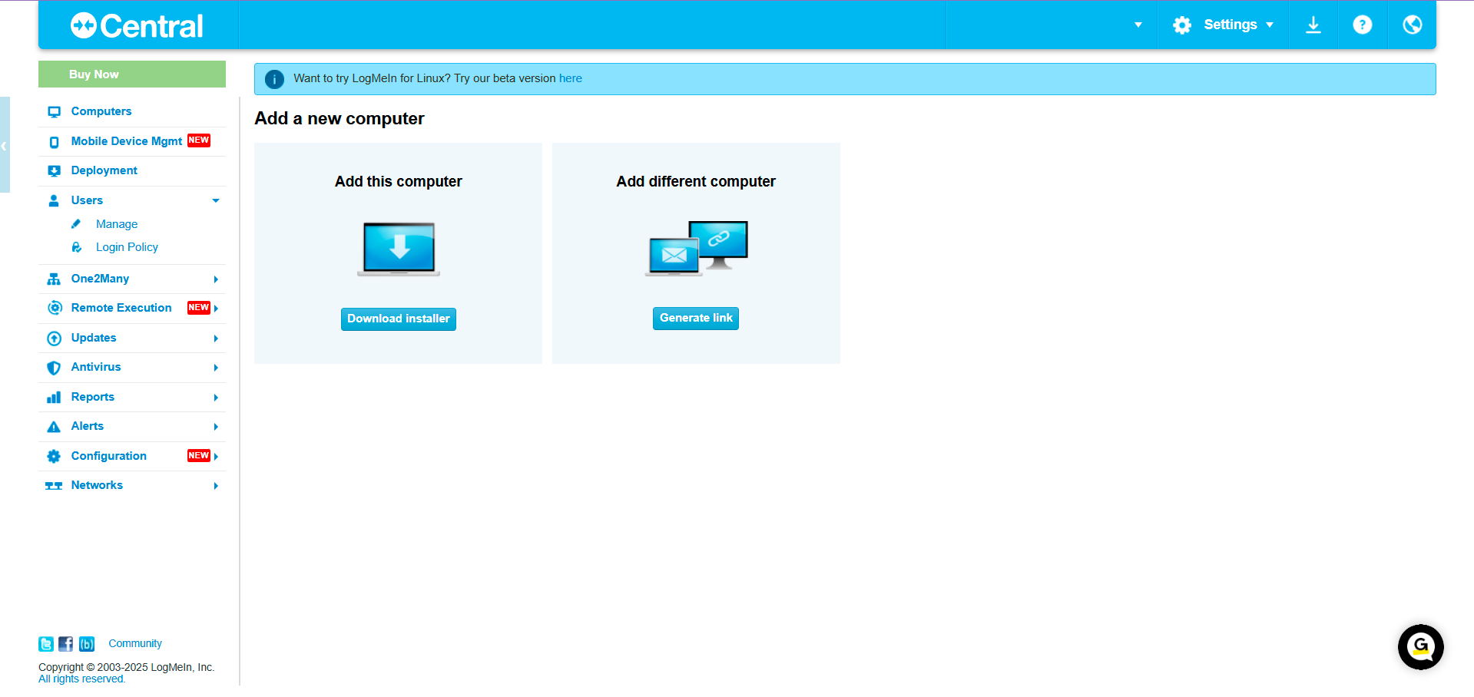This screenshot has width=1474, height=697.
Task: Expand the Configuration submenu arrow
Action: click(x=216, y=457)
